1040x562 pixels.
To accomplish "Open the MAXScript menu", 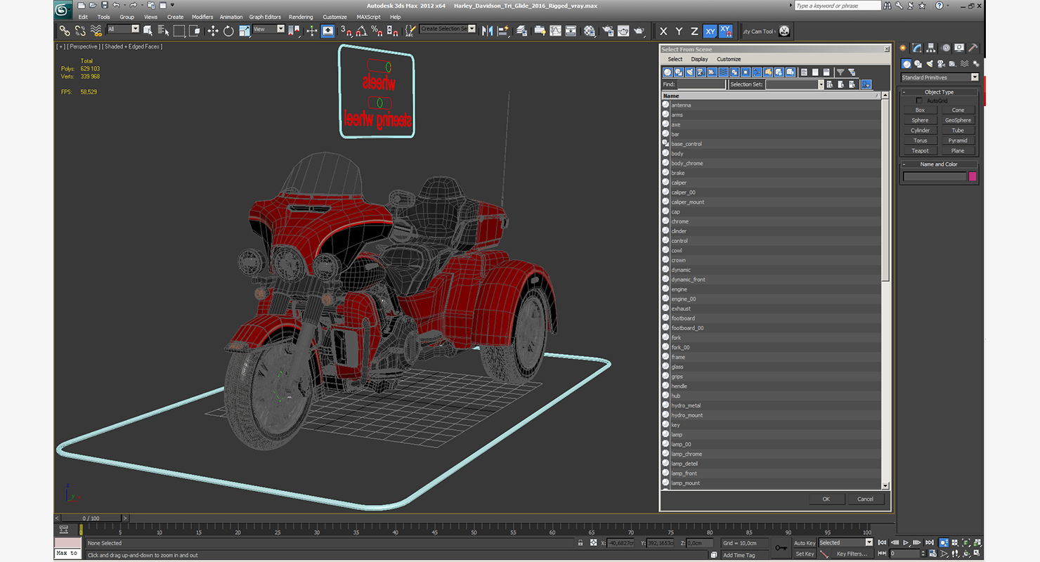I will point(368,17).
